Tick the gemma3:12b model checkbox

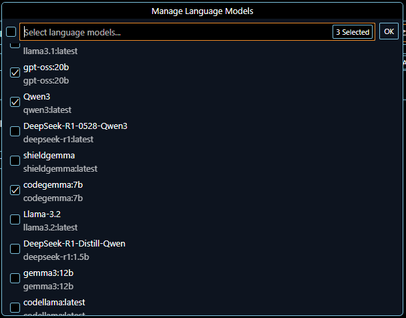15,278
